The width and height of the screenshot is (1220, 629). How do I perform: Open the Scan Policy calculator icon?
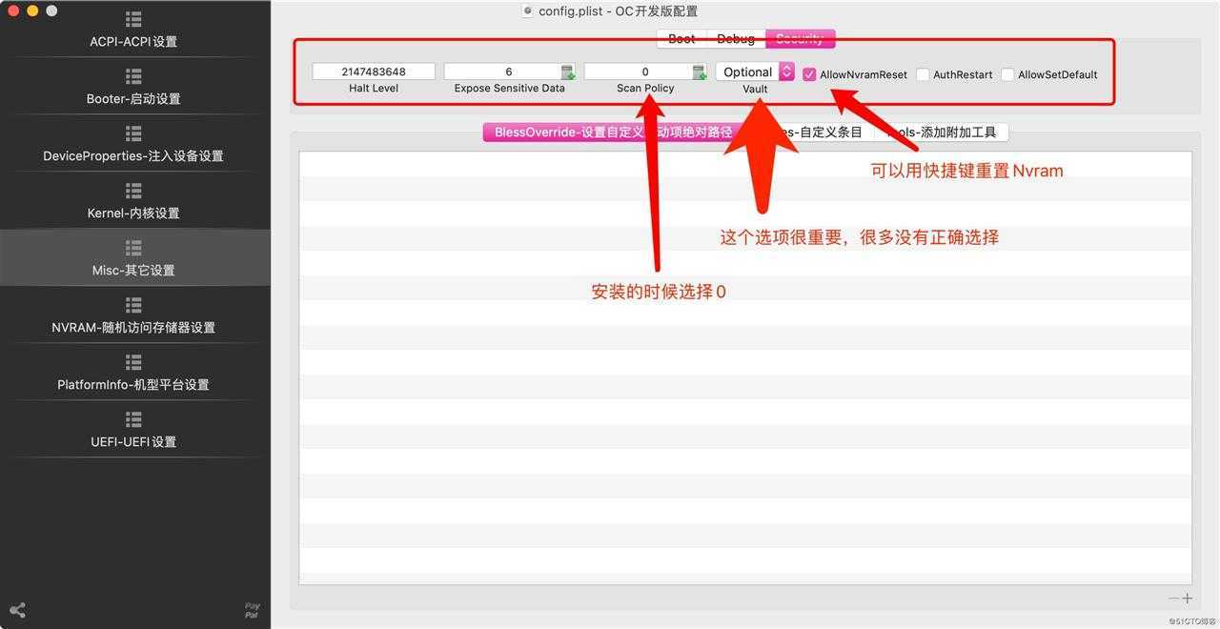tap(699, 72)
